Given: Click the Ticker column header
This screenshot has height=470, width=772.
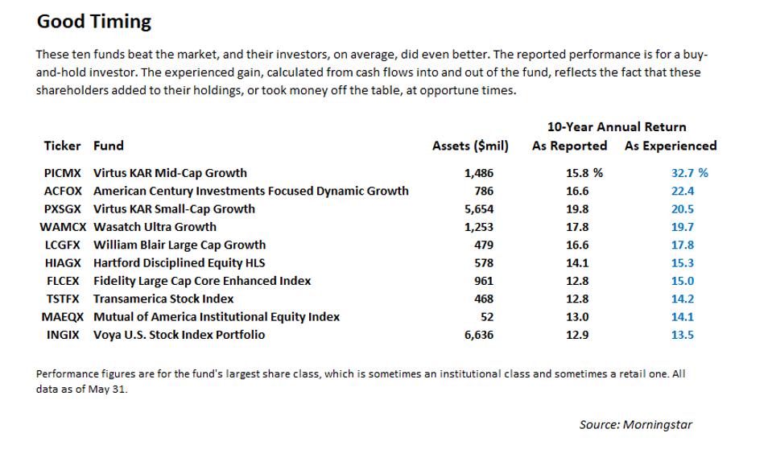Looking at the screenshot, I should coord(62,146).
